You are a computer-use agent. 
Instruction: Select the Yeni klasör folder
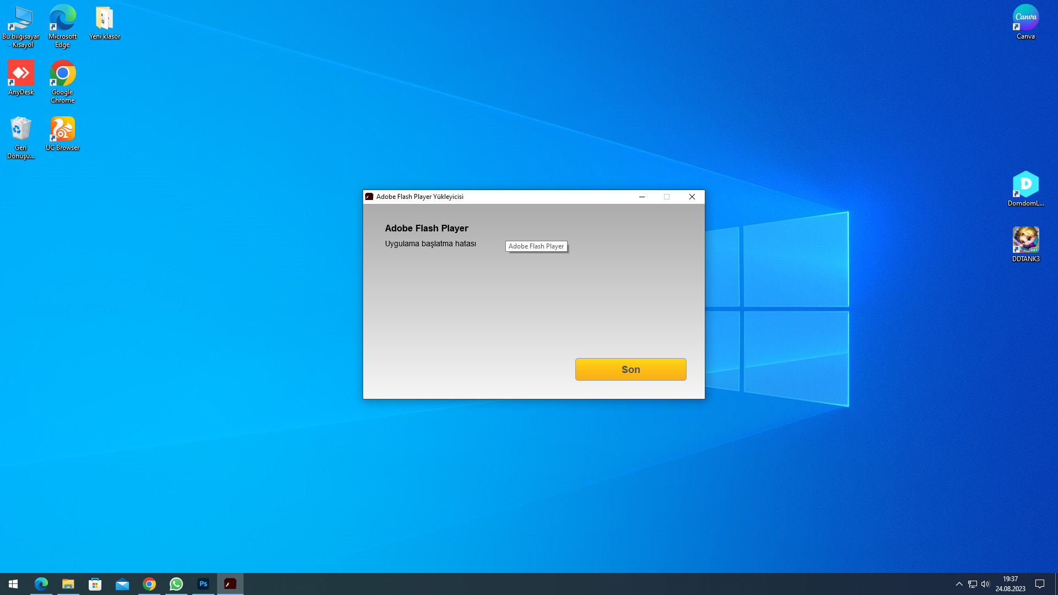(104, 22)
